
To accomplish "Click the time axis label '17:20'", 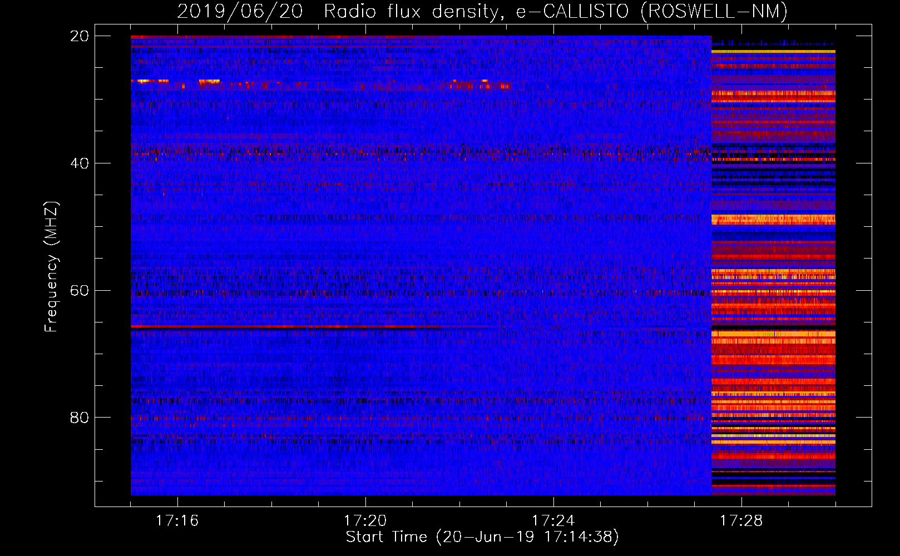I will tap(365, 521).
